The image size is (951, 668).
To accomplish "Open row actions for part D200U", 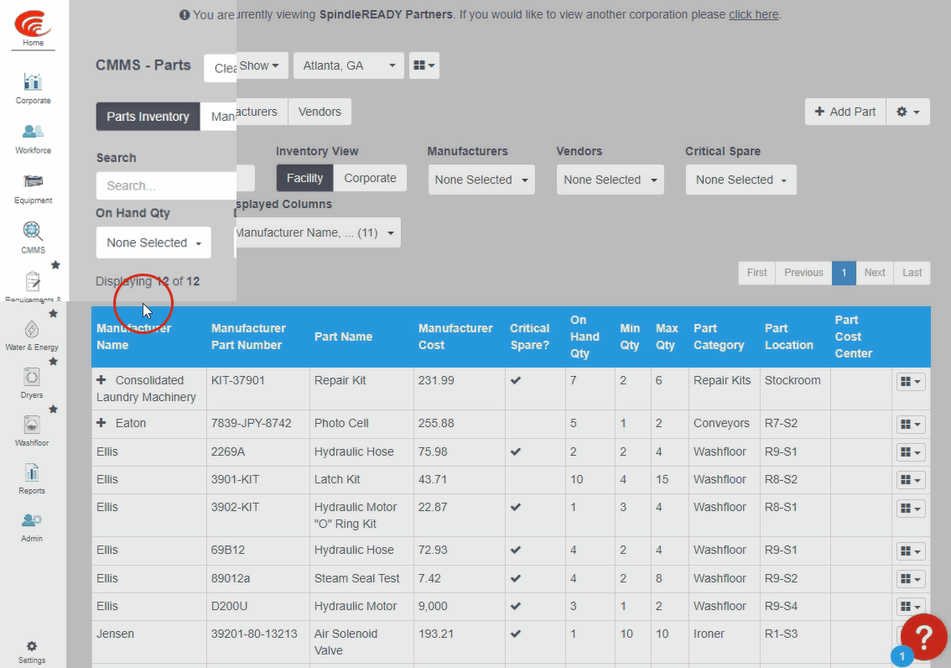I will point(911,607).
